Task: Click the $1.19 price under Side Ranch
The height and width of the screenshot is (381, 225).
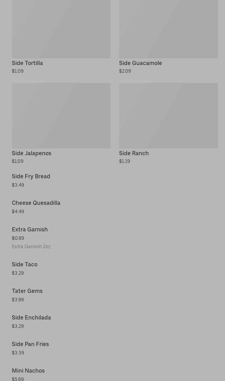Action: click(x=124, y=161)
